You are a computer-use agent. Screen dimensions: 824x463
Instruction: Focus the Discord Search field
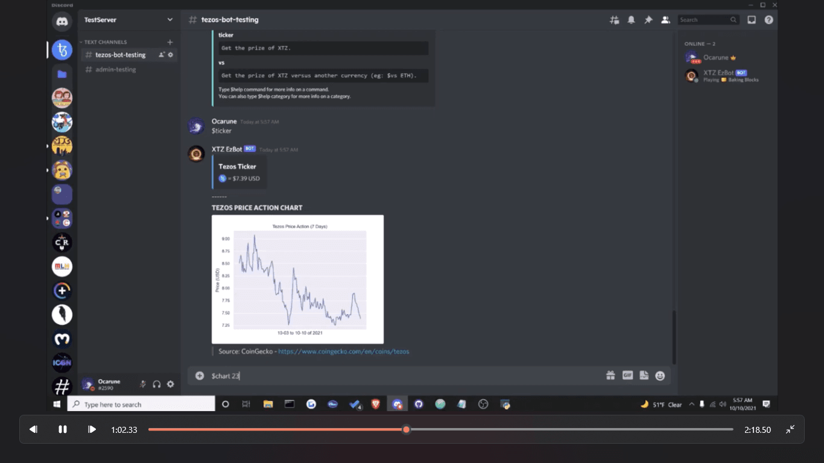[x=708, y=20]
